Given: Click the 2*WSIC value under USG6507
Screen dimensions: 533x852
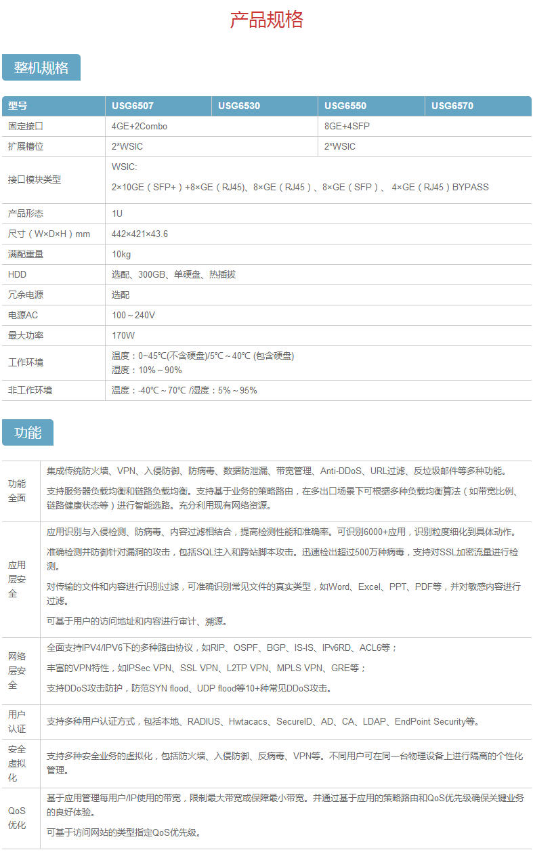Looking at the screenshot, I should click(x=127, y=146).
